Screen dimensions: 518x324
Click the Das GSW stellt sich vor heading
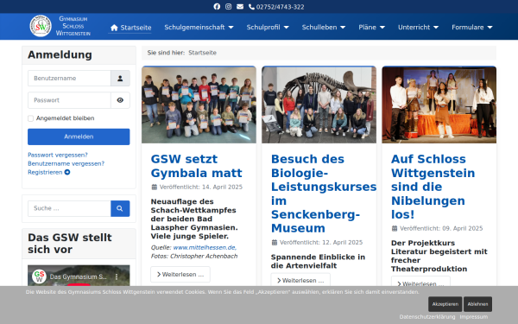[x=70, y=244]
